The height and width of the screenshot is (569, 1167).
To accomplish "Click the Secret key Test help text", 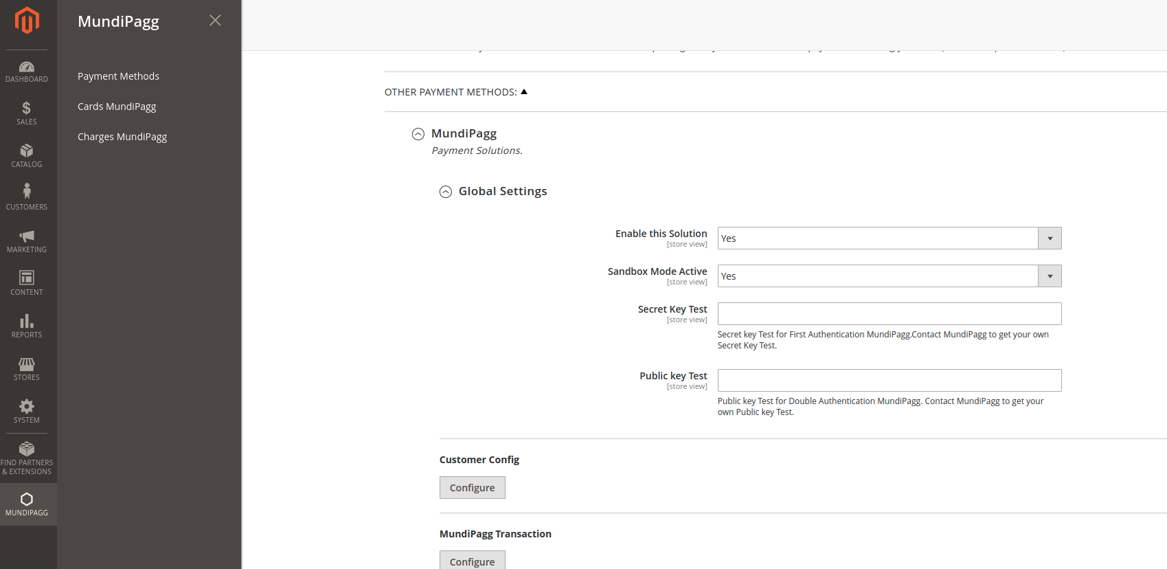I will tap(883, 340).
